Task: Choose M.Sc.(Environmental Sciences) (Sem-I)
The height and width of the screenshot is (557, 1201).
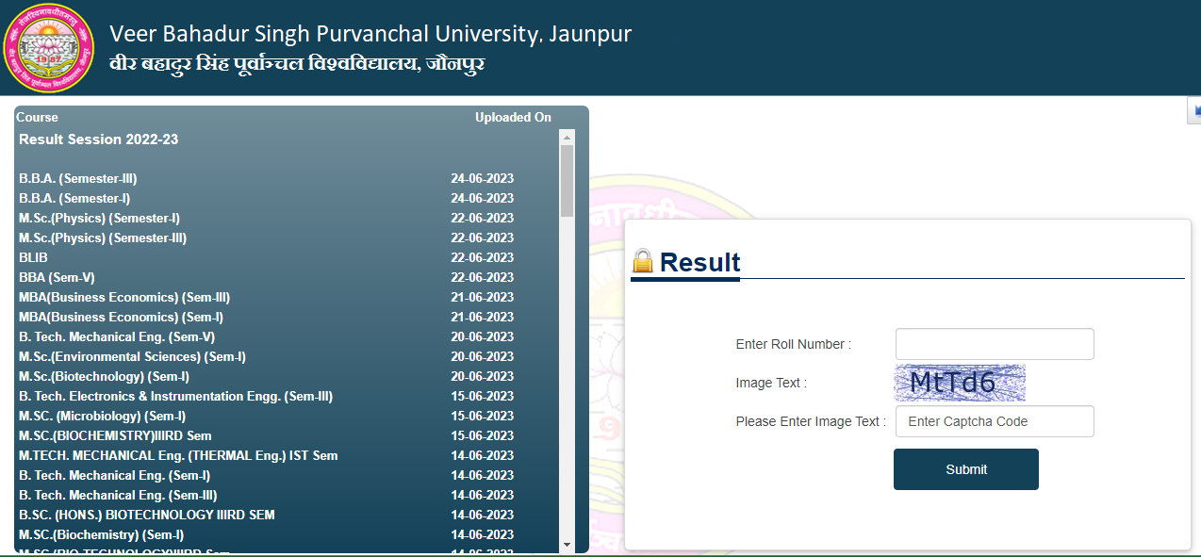Action: click(132, 356)
